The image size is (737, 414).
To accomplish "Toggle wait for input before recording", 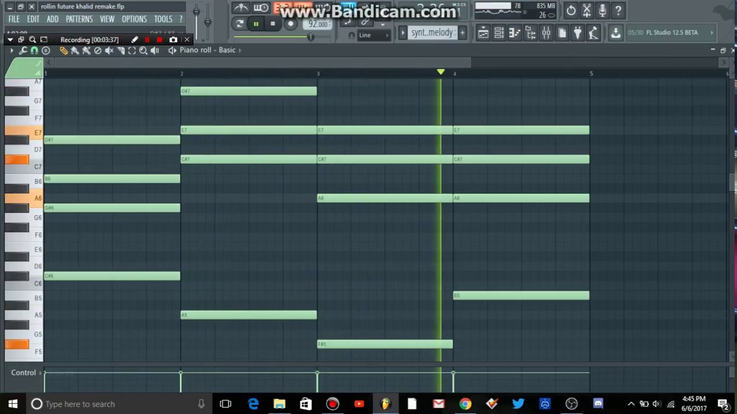I will (261, 7).
